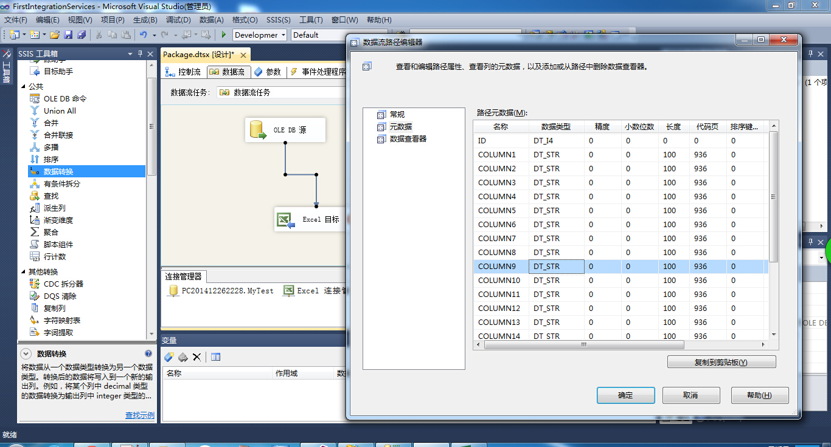
Task: Open the 调试(D) menu
Action: coord(178,20)
